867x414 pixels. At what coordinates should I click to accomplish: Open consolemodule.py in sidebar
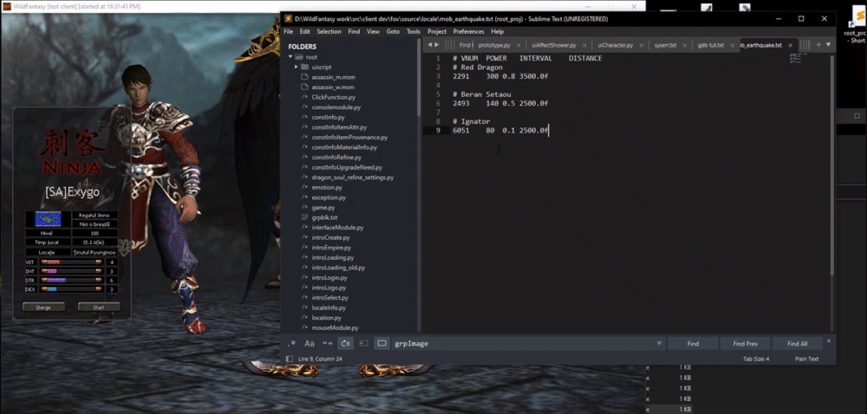pos(336,107)
